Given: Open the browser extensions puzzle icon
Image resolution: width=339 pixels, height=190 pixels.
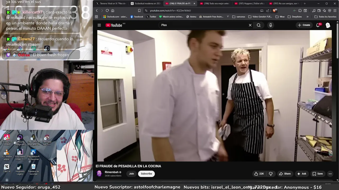Looking at the screenshot, I should tap(300, 11).
